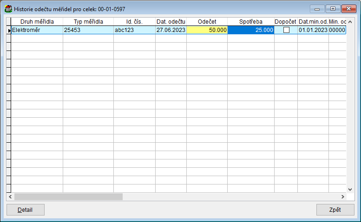Select the Odečet column header
The height and width of the screenshot is (222, 361).
[207, 21]
